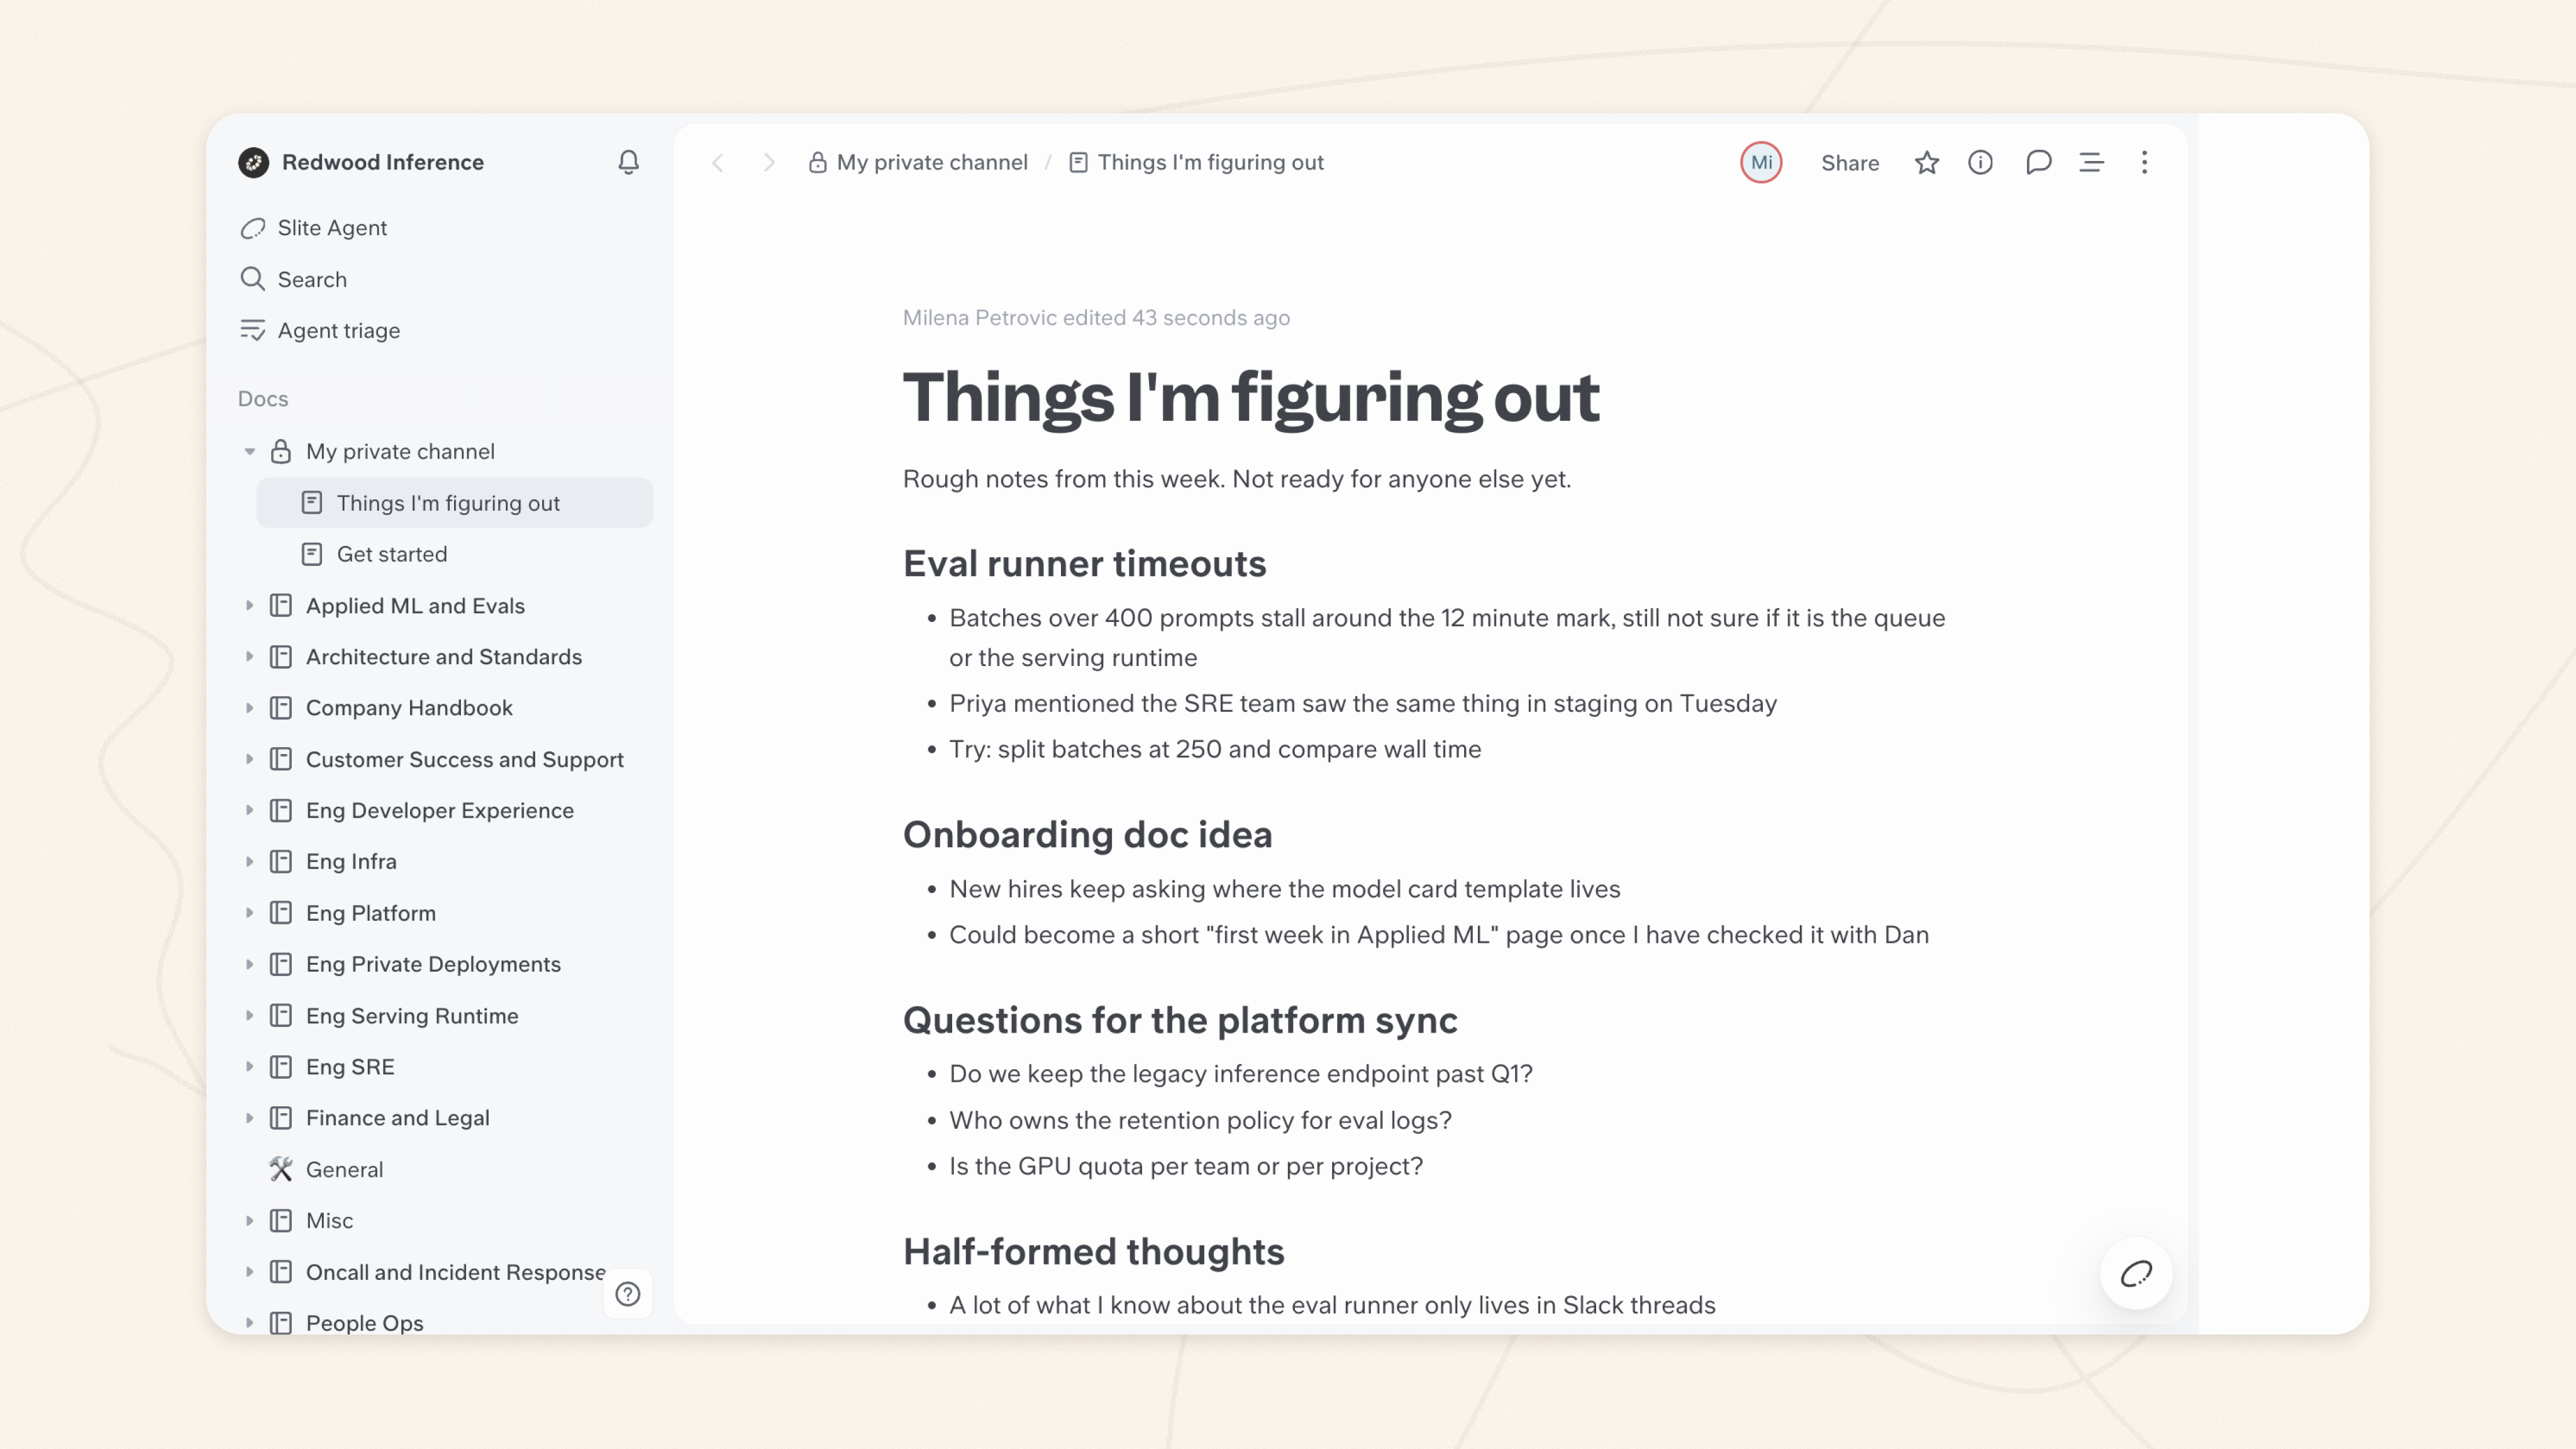Click the Redwood Inference workspace logo
Viewport: 2576px width, 1449px height.
click(253, 162)
